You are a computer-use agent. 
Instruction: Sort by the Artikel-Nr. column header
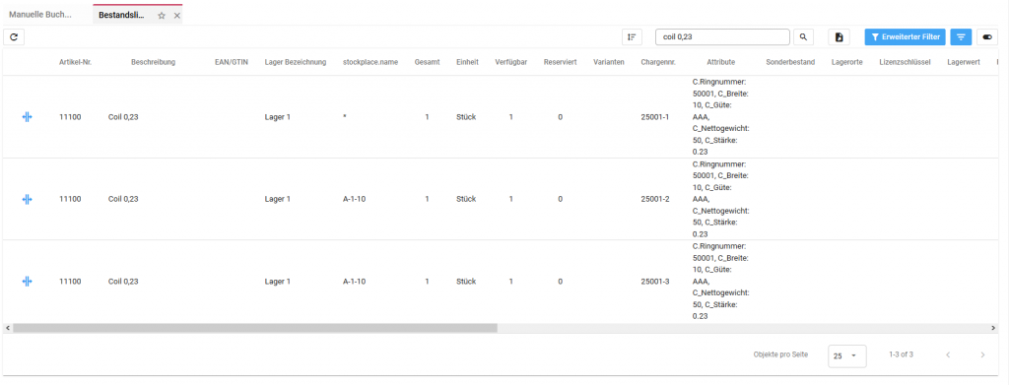point(75,62)
